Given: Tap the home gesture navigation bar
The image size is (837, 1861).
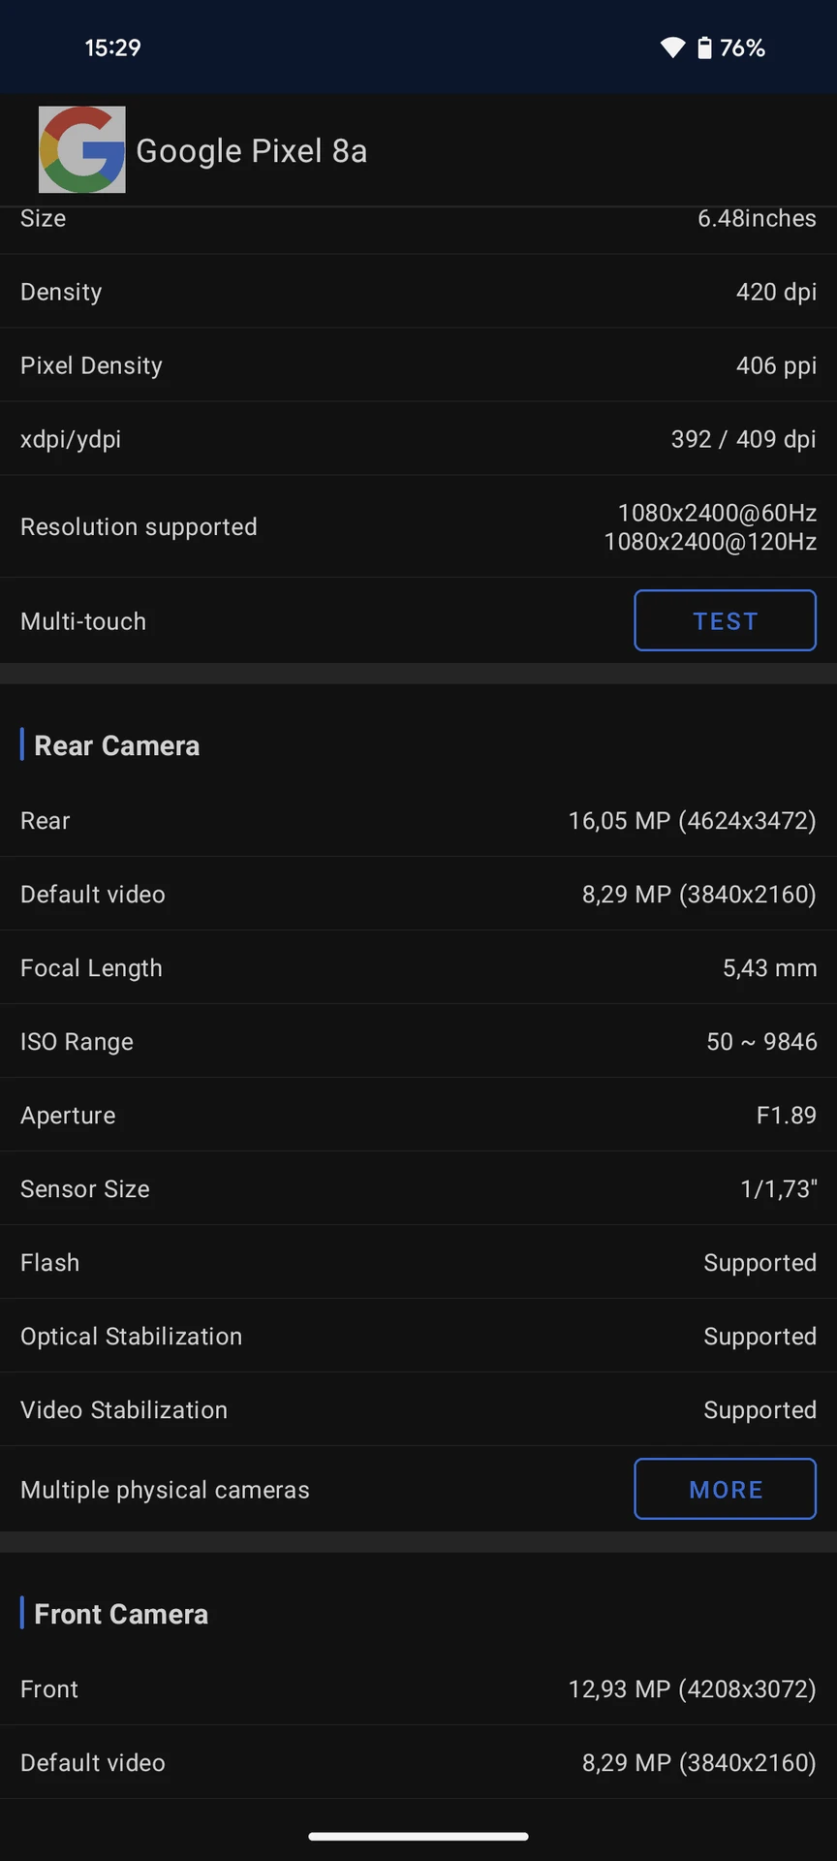Looking at the screenshot, I should [x=418, y=1836].
